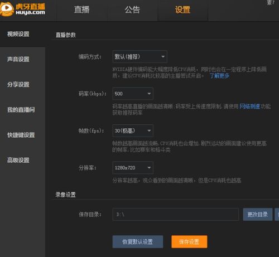Go to 分享设置 section

click(18, 85)
